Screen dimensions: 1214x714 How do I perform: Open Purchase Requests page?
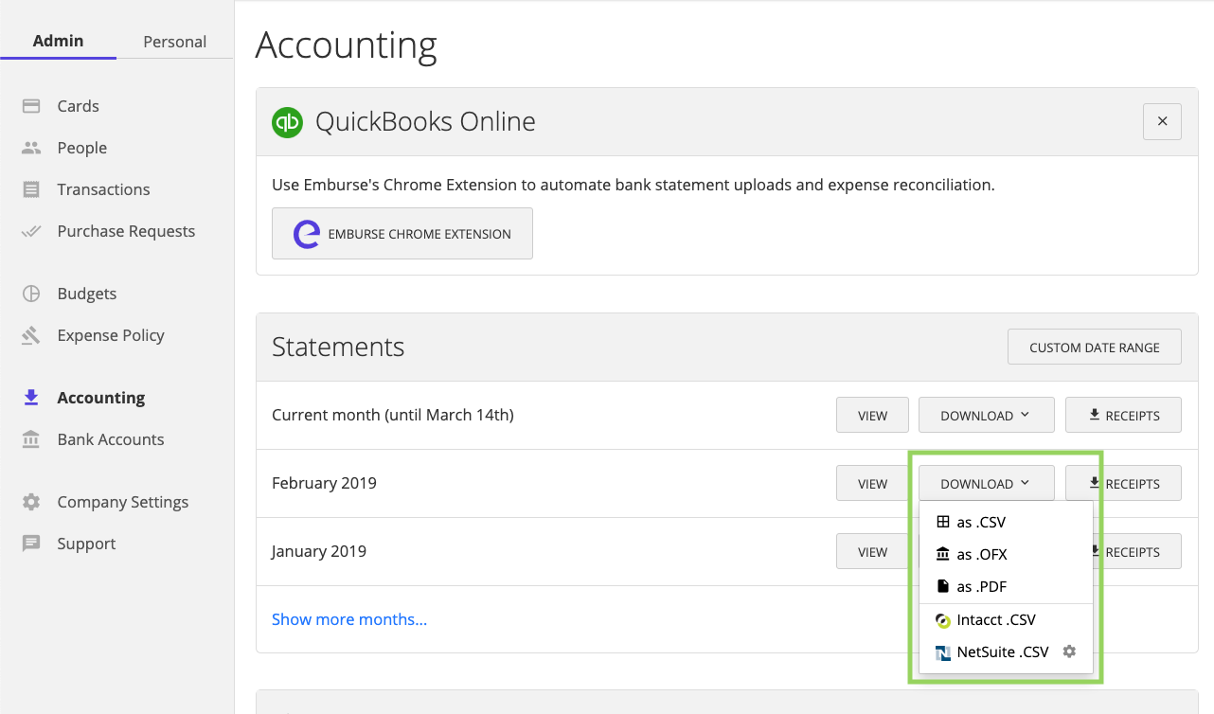click(126, 231)
